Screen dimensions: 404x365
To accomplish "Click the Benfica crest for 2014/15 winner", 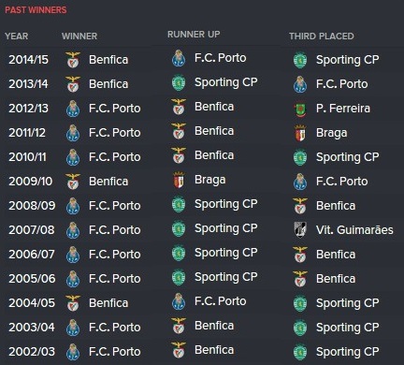I will tap(73, 60).
